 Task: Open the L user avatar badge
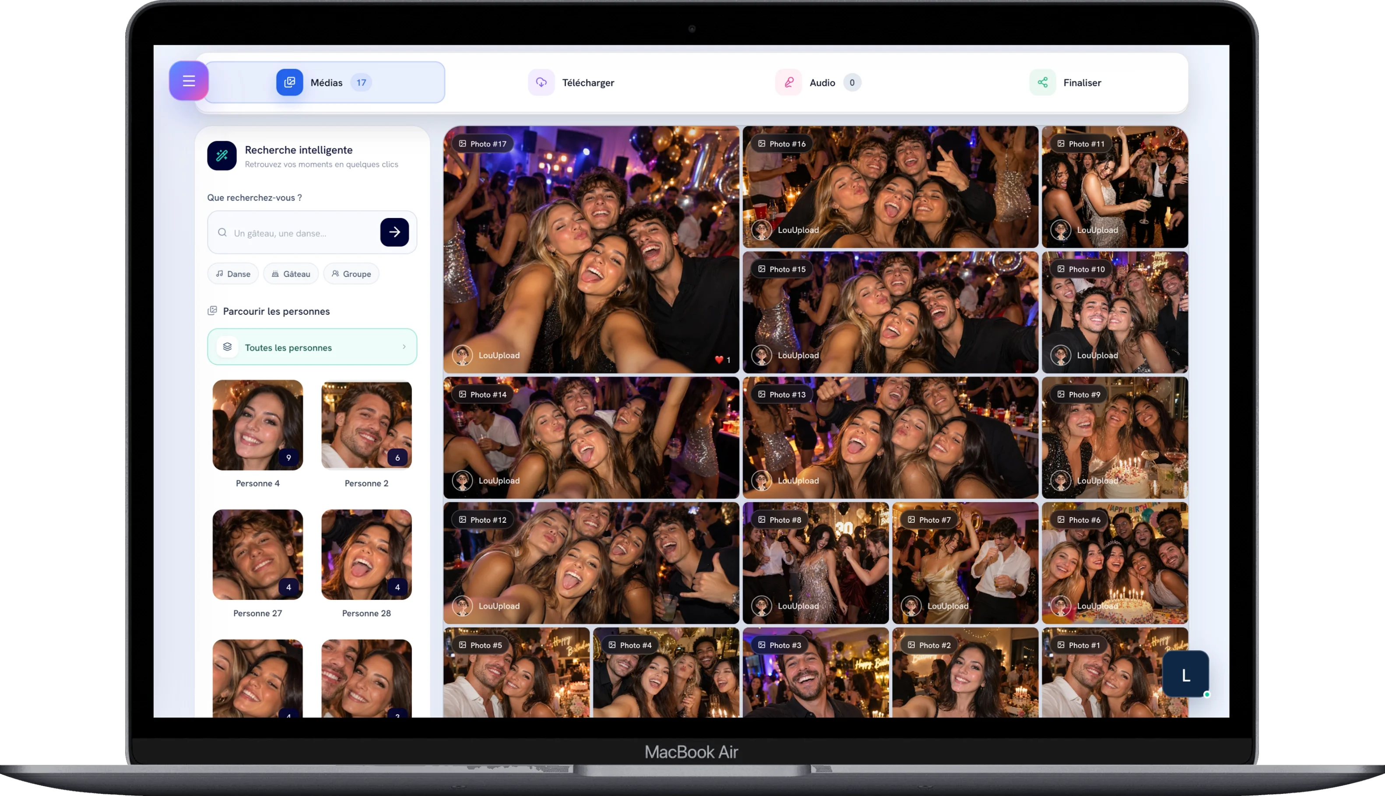point(1185,674)
